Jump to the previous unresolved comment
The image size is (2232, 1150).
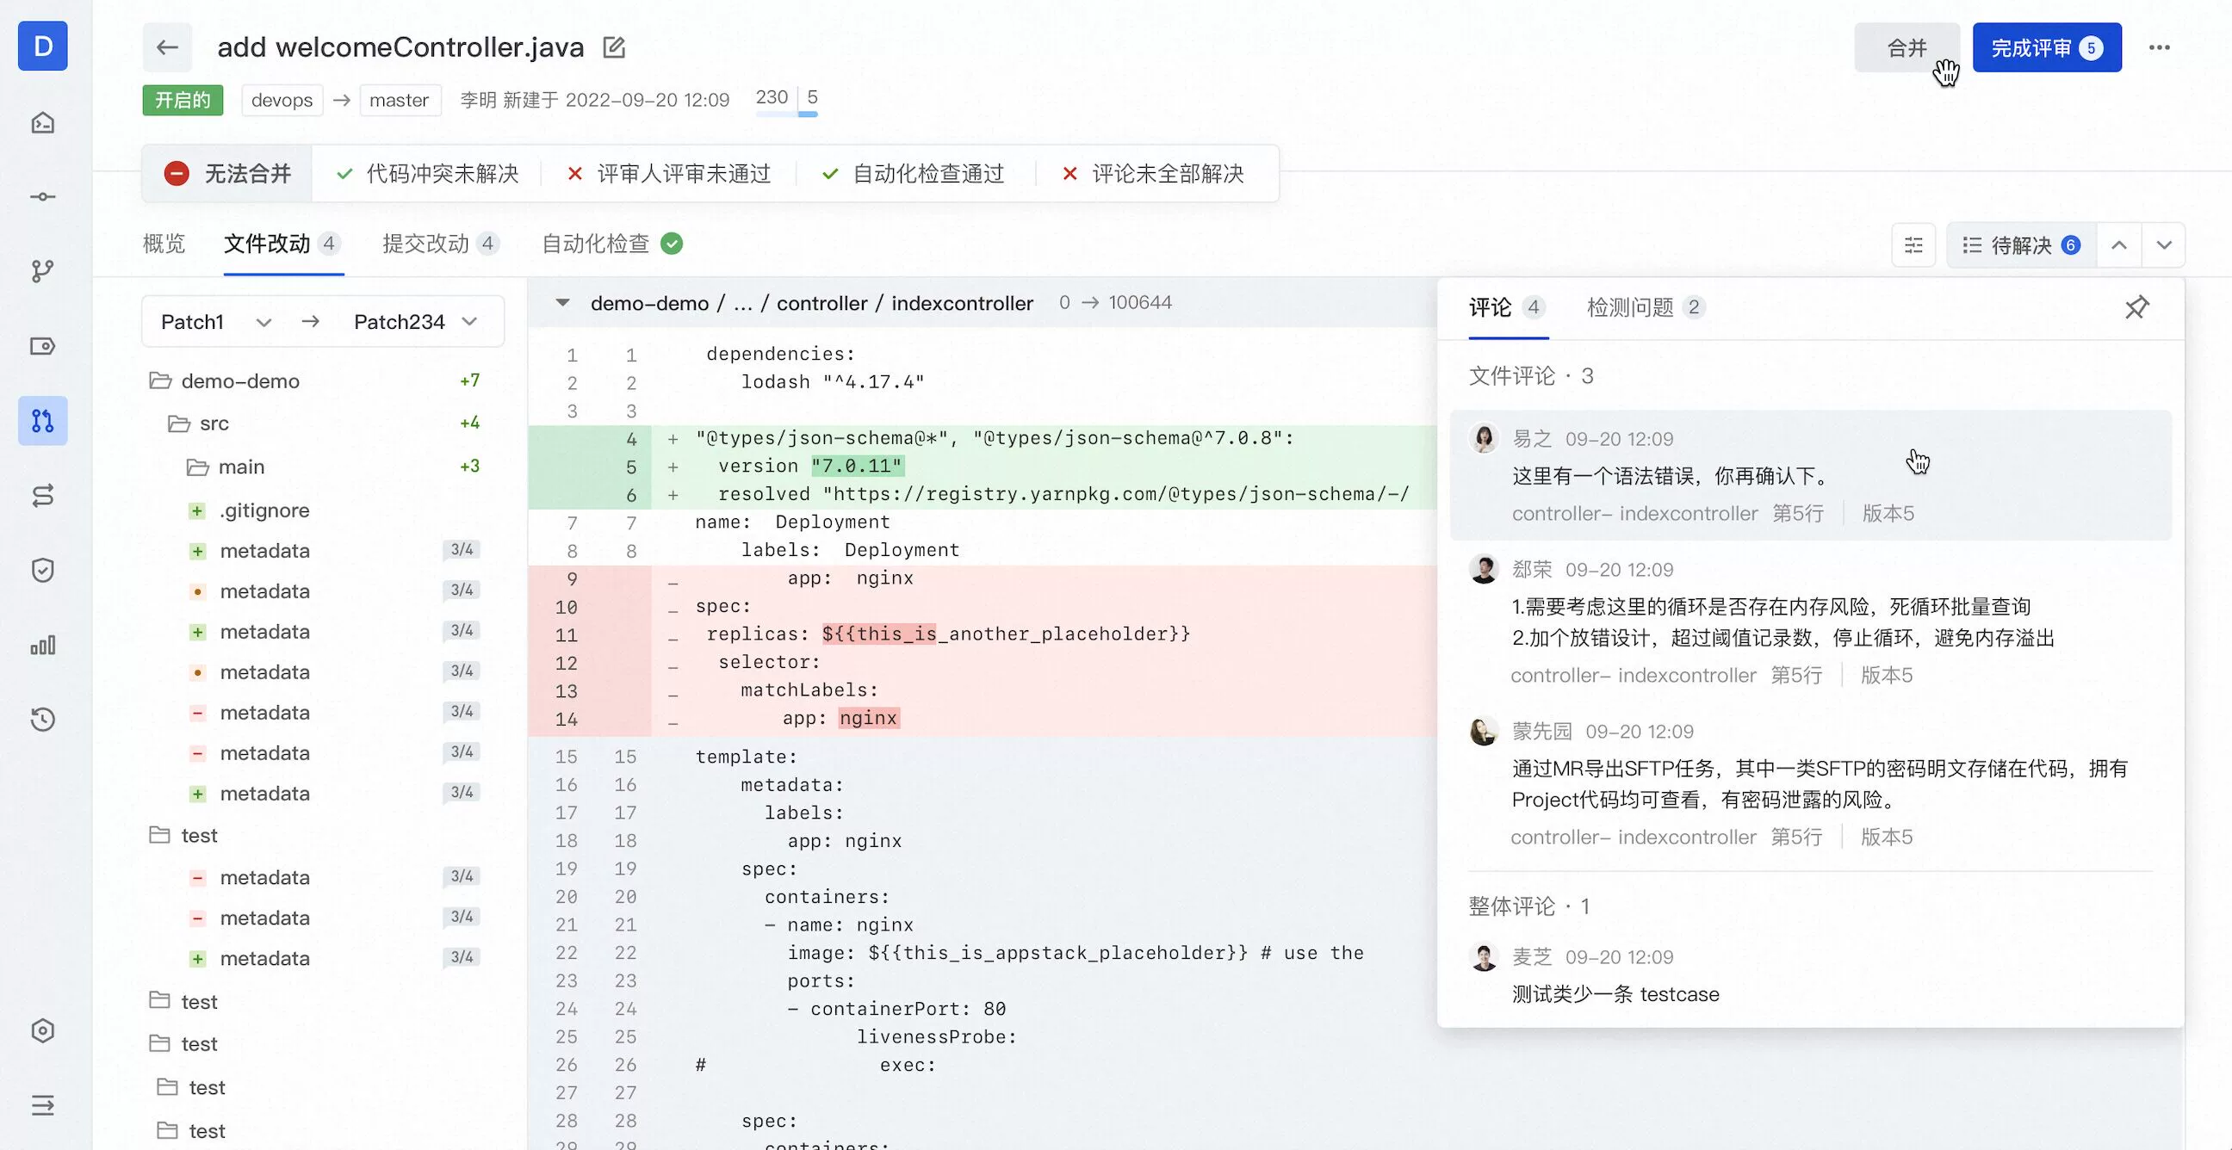tap(2118, 245)
